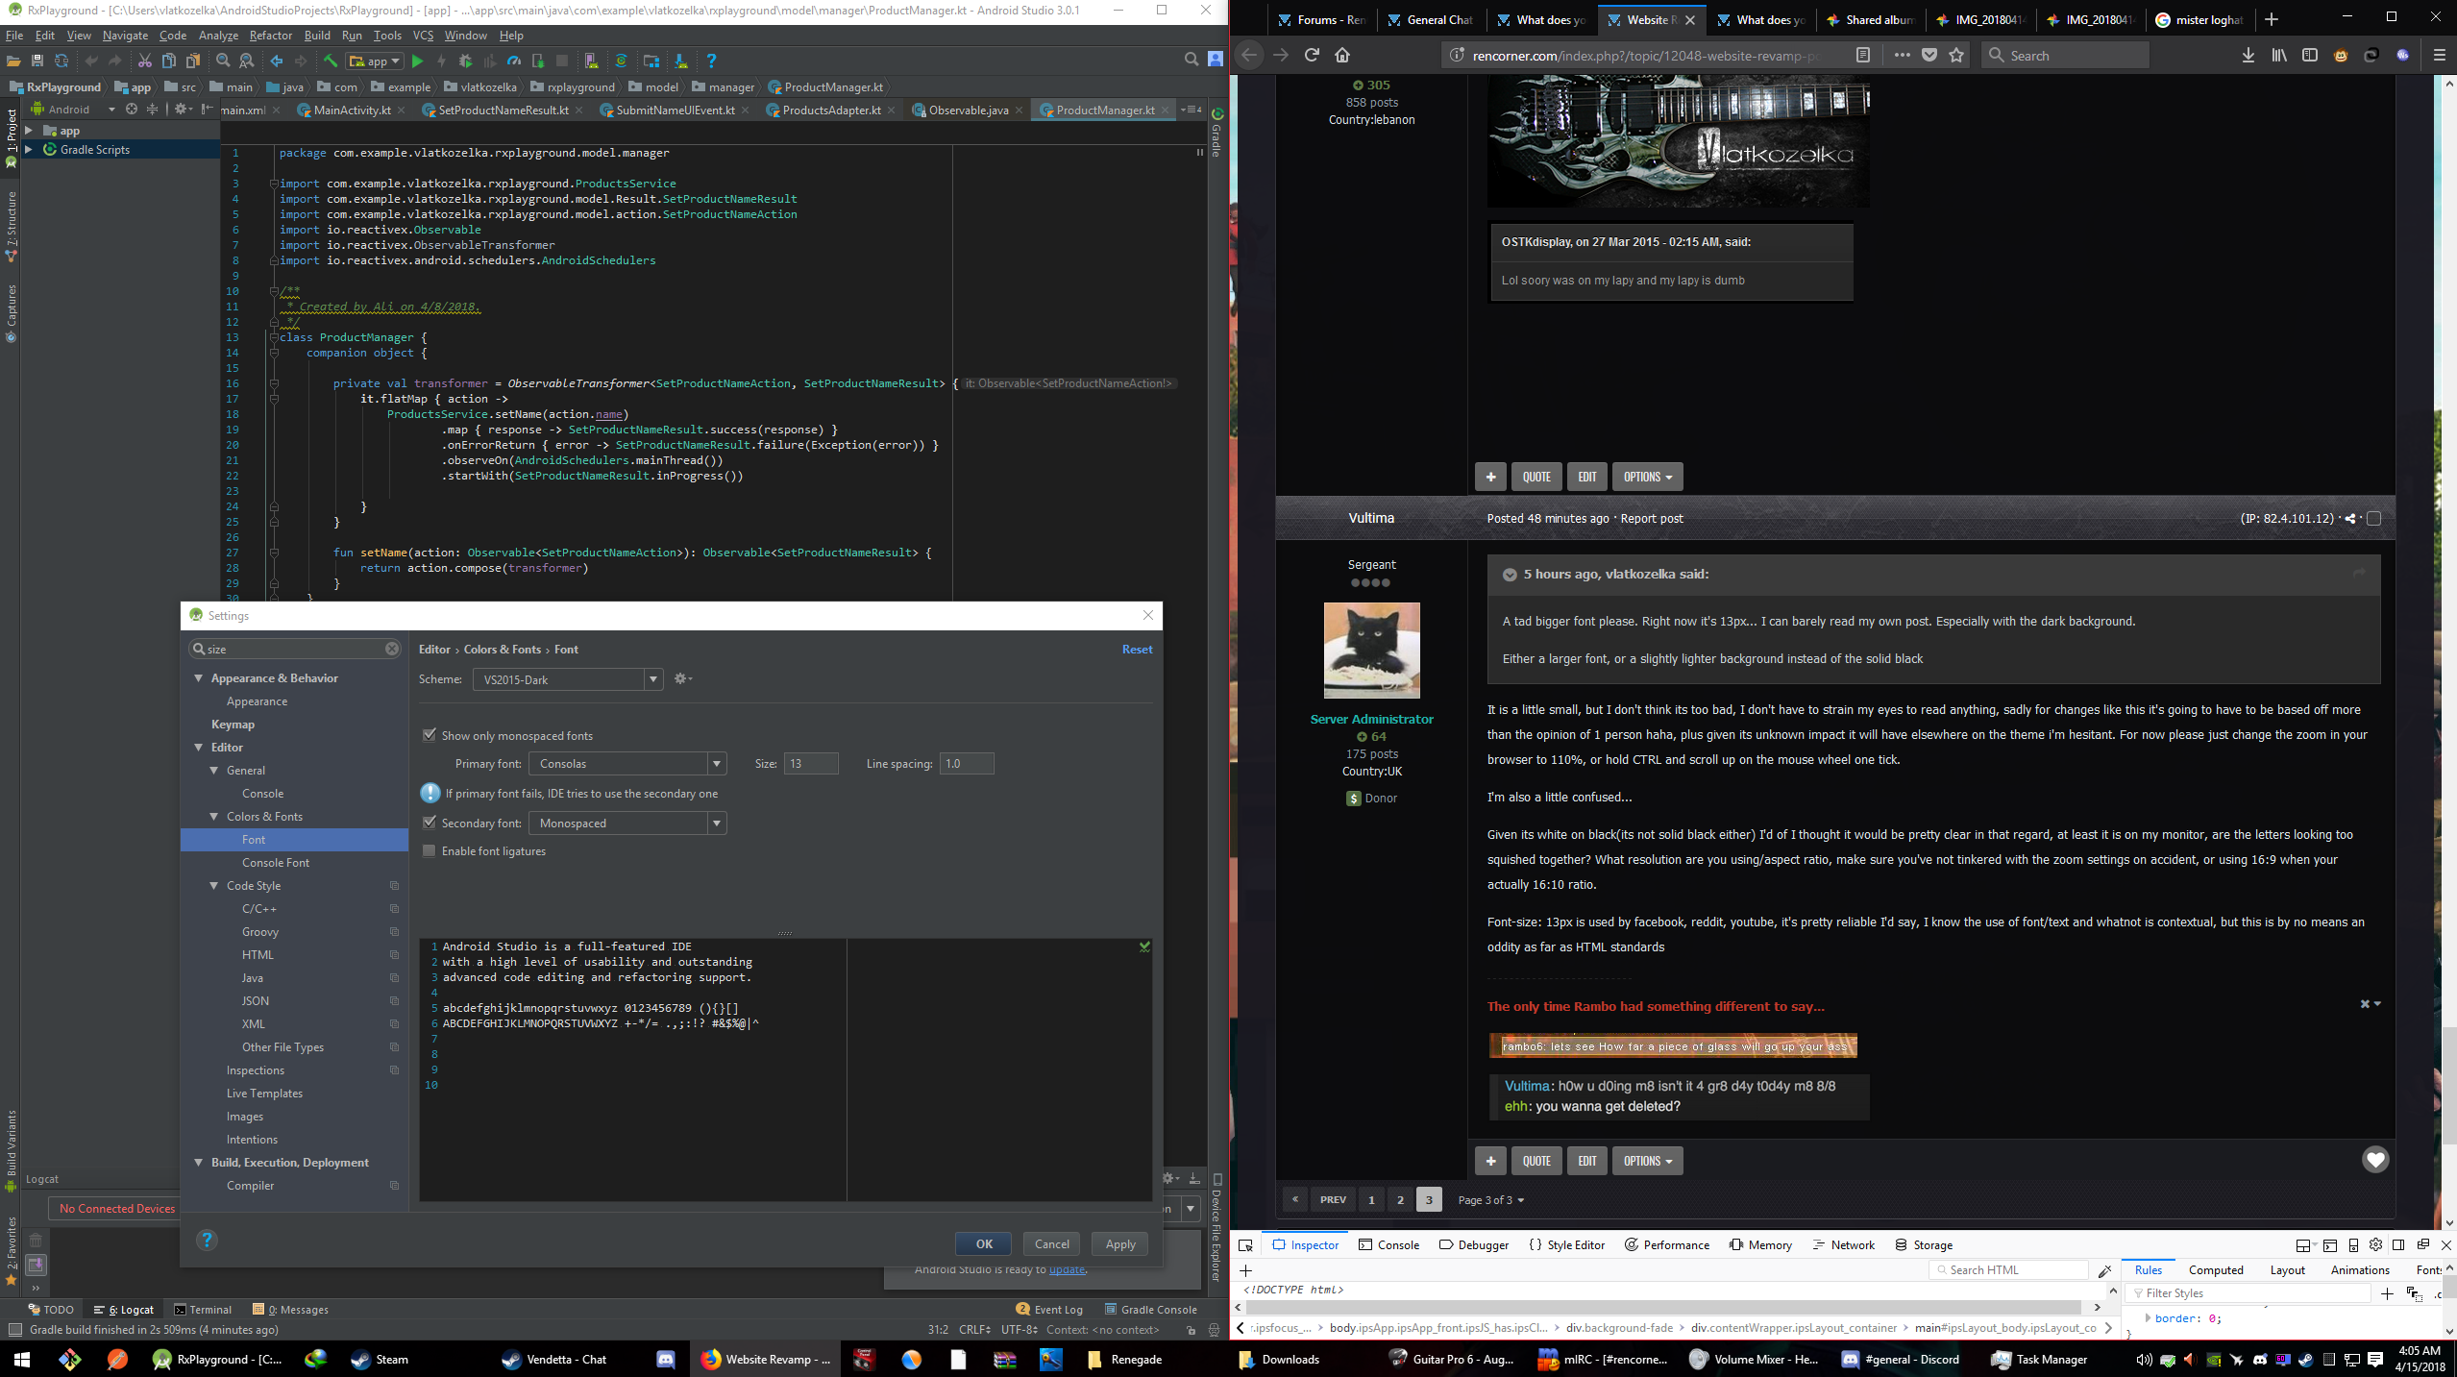Image resolution: width=2457 pixels, height=1377 pixels.
Task: Click the Find magnifier toolbar icon
Action: 223,61
